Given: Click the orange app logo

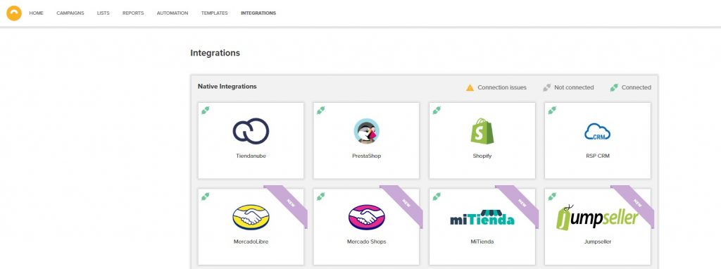Looking at the screenshot, I should click(x=14, y=13).
